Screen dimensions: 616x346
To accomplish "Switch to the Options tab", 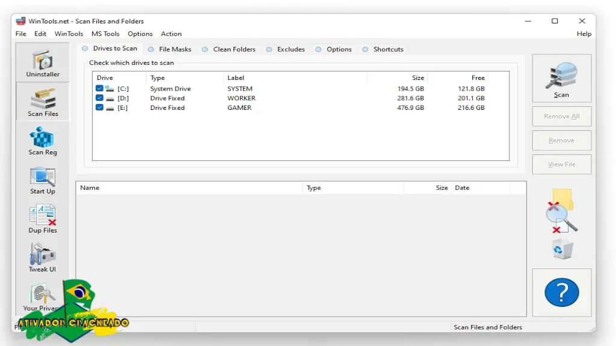I will pos(333,49).
